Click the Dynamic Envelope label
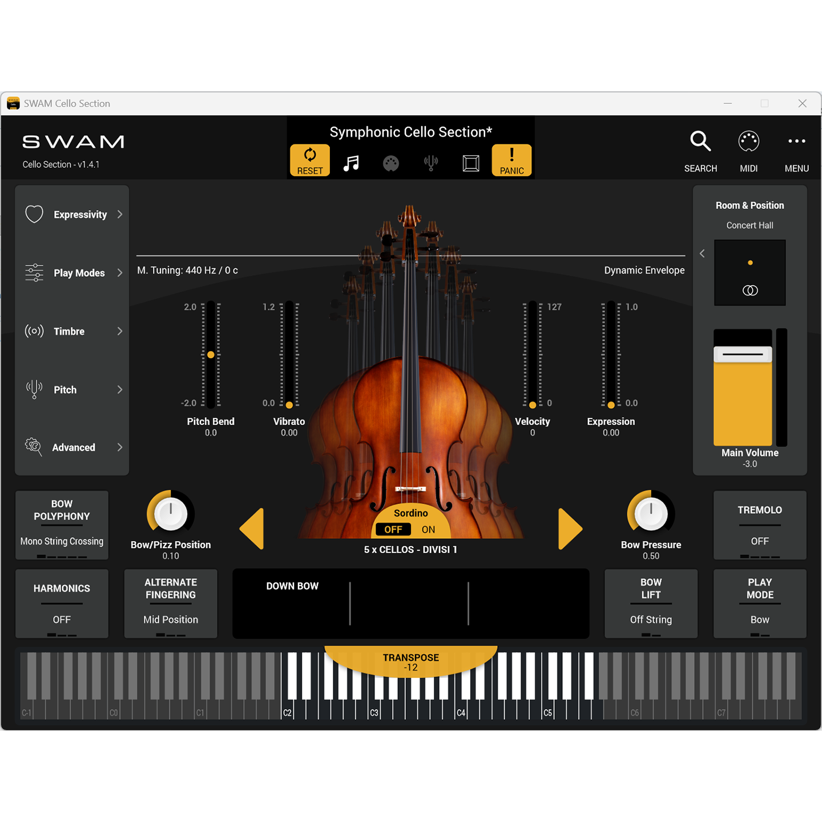Viewport: 822px width, 822px height. [644, 270]
